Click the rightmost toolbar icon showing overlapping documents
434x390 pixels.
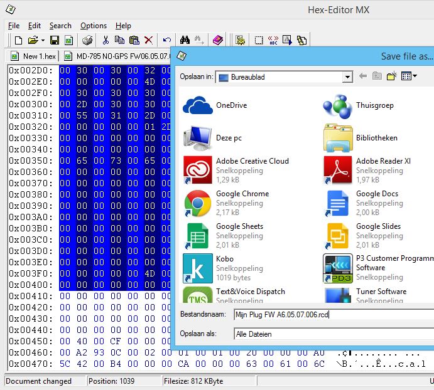pos(301,40)
